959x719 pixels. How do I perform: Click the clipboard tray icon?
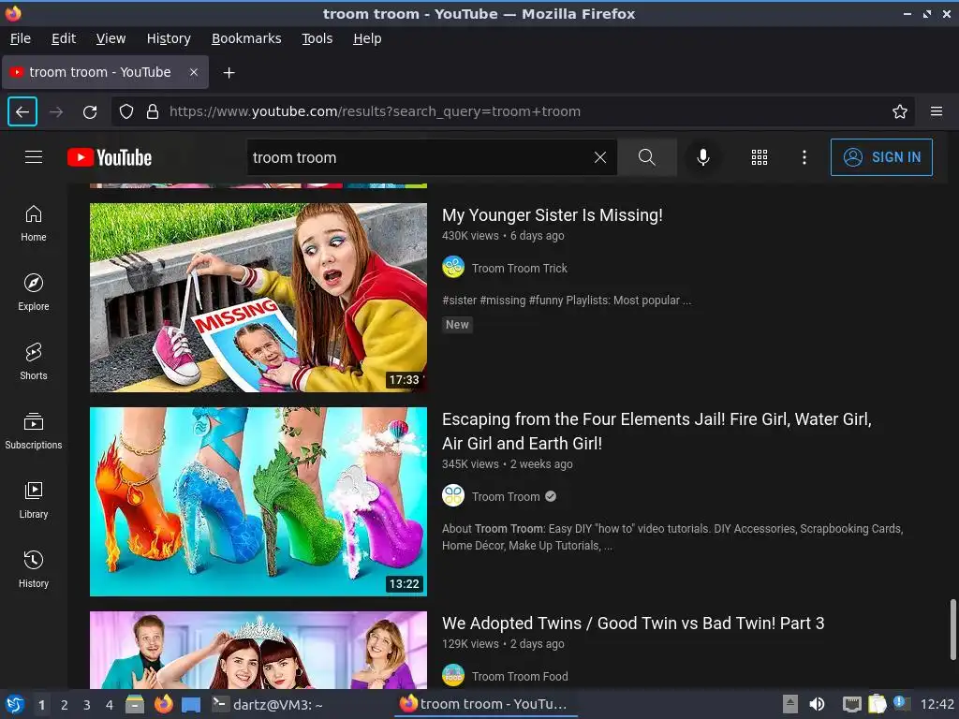(x=877, y=704)
